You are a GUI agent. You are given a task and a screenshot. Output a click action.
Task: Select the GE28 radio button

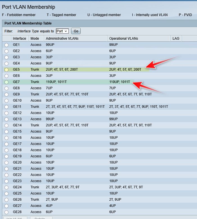[x=6, y=212]
